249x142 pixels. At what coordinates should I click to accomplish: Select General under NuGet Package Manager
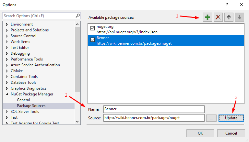pos(23,100)
